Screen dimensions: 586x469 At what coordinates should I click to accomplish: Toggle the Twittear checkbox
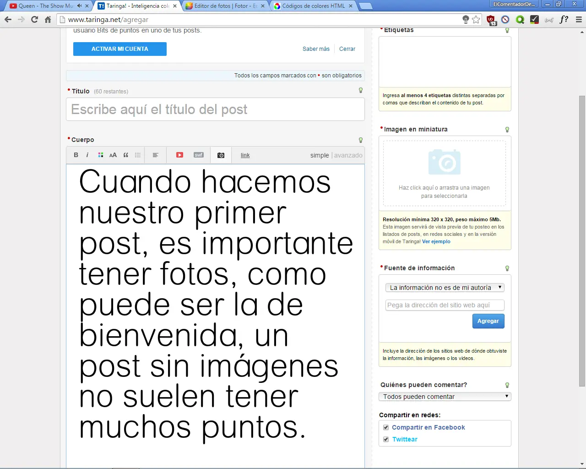386,439
